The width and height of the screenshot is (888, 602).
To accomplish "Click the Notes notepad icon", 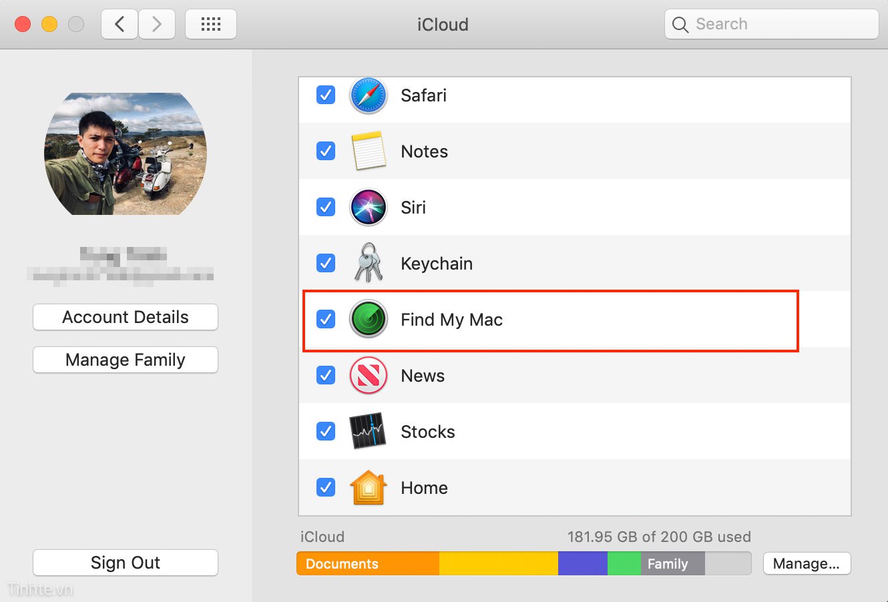I will (x=368, y=152).
